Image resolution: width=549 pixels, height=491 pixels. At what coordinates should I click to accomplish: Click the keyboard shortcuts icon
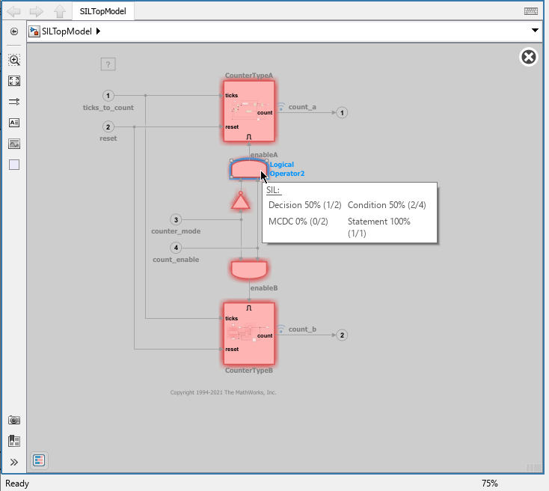[531, 11]
